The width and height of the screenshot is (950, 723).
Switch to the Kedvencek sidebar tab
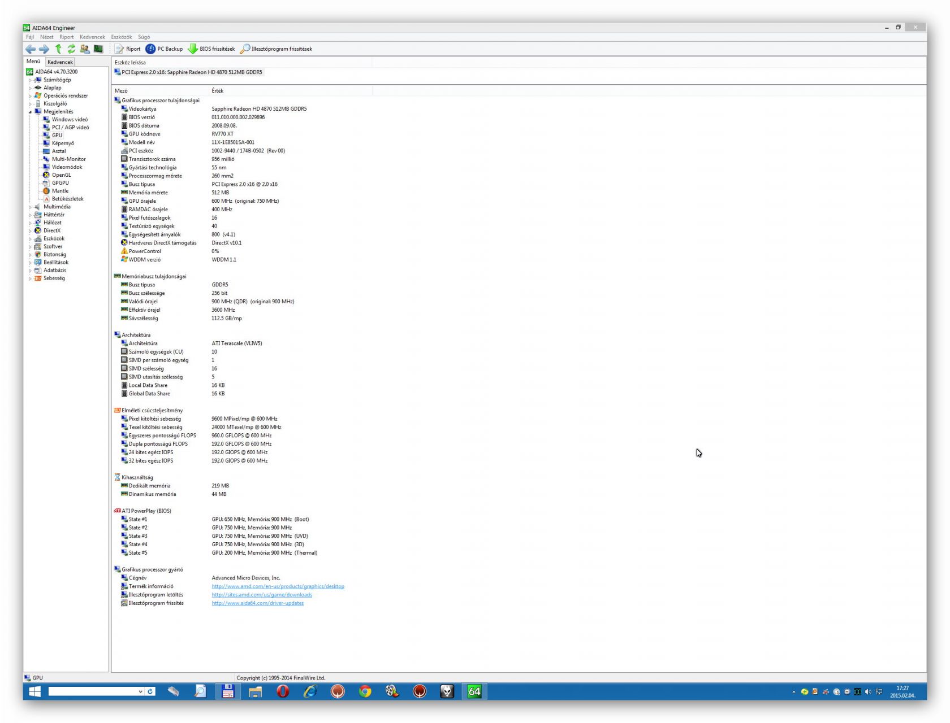pyautogui.click(x=60, y=62)
